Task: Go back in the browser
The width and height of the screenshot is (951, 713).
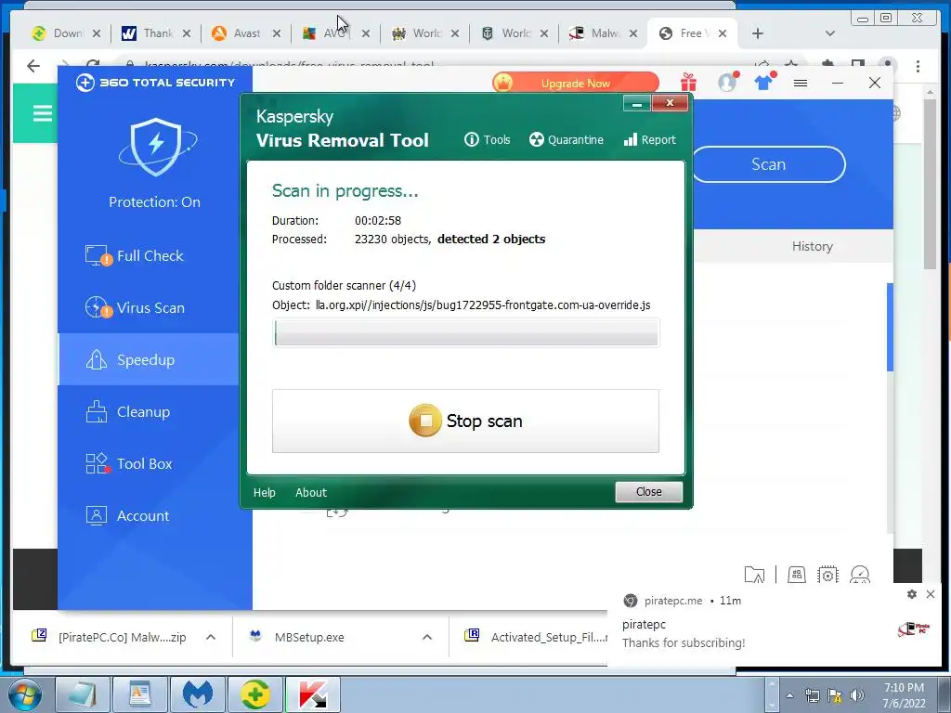Action: point(33,66)
